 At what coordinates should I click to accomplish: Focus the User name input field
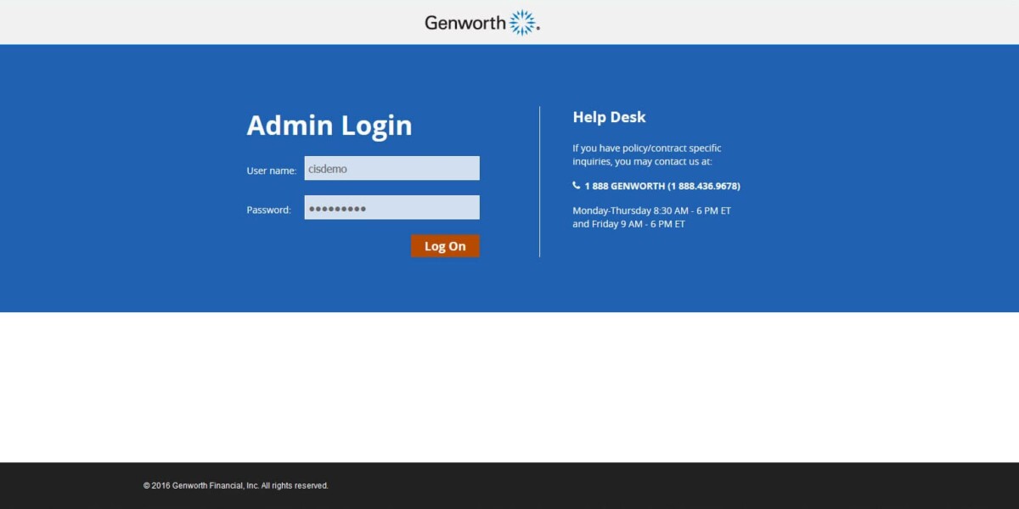392,168
